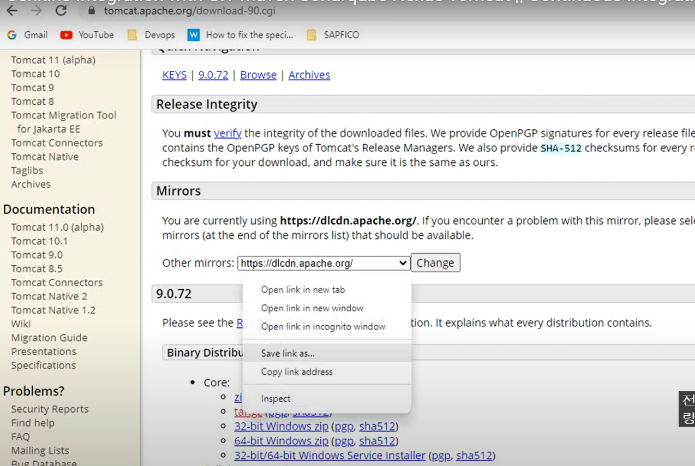The image size is (695, 466).
Task: Open the 'How to fix the speci...' bookmark
Action: (x=241, y=35)
